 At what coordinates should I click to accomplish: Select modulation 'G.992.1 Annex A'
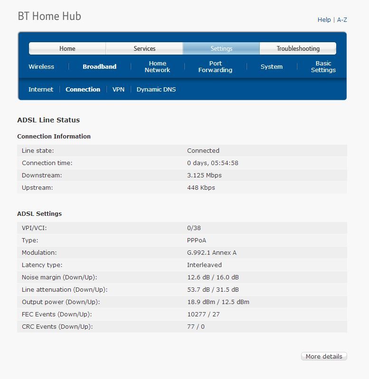pyautogui.click(x=212, y=252)
